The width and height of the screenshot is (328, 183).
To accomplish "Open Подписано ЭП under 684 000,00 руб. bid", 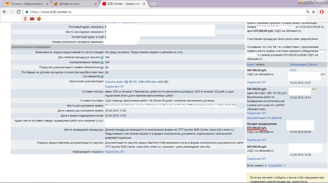I will point(256,159).
